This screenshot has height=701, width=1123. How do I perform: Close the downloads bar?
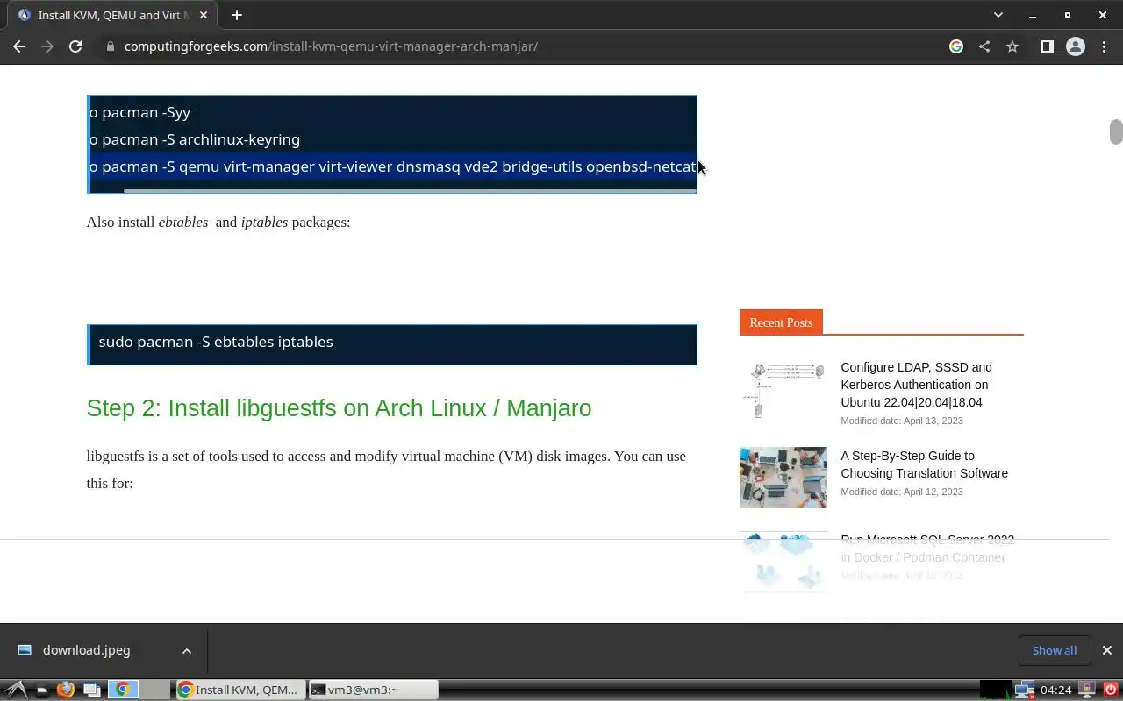pyautogui.click(x=1106, y=650)
